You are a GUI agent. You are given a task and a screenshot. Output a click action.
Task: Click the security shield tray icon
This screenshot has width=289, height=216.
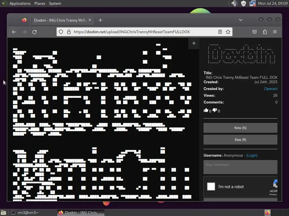pyautogui.click(x=244, y=3)
